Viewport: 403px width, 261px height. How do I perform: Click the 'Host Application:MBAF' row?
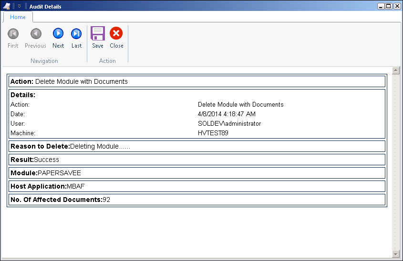tap(197, 186)
